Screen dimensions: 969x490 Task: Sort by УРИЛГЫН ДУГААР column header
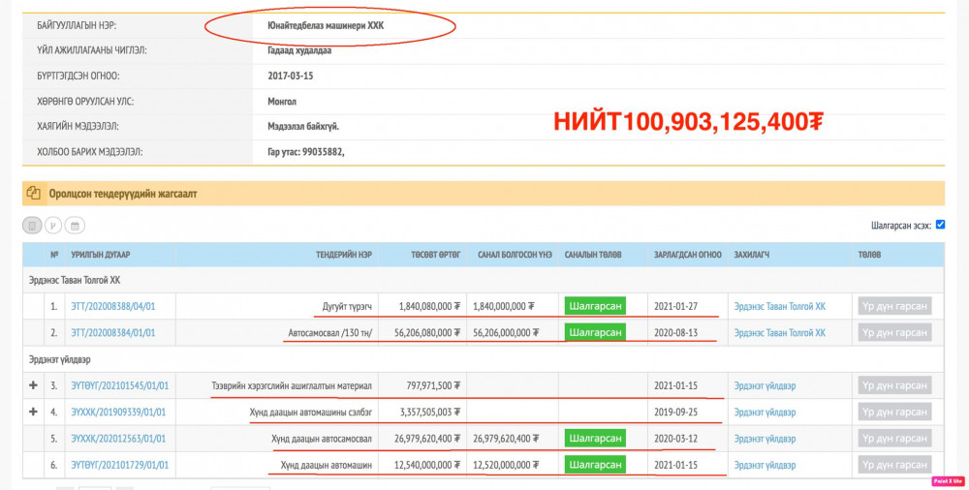pyautogui.click(x=100, y=255)
